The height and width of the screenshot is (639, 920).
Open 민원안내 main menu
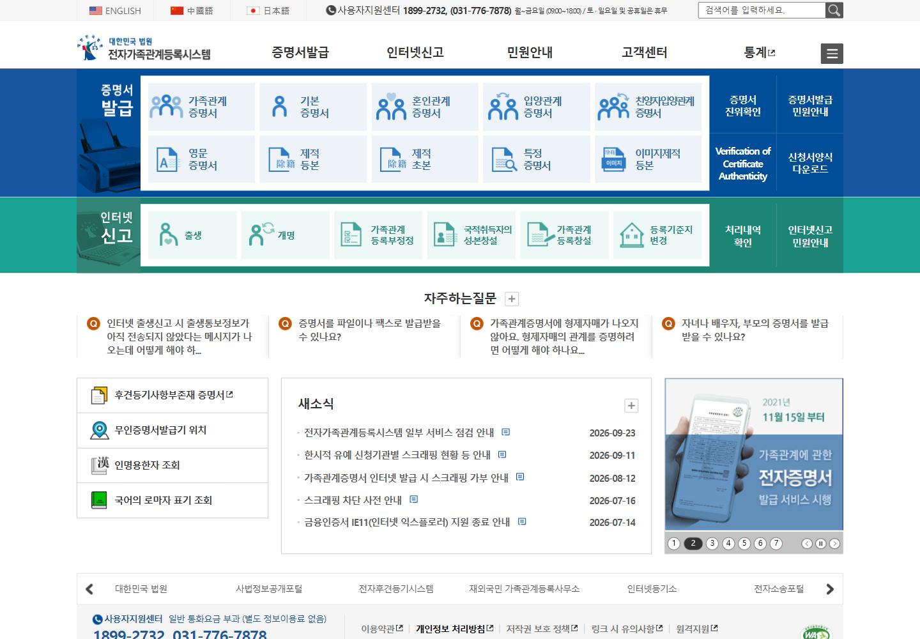[x=530, y=52]
